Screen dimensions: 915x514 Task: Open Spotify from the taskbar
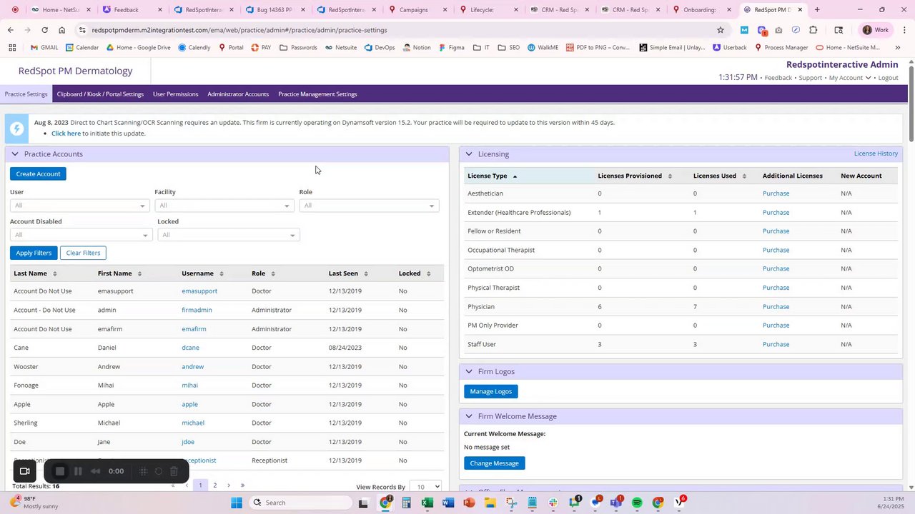pos(637,503)
